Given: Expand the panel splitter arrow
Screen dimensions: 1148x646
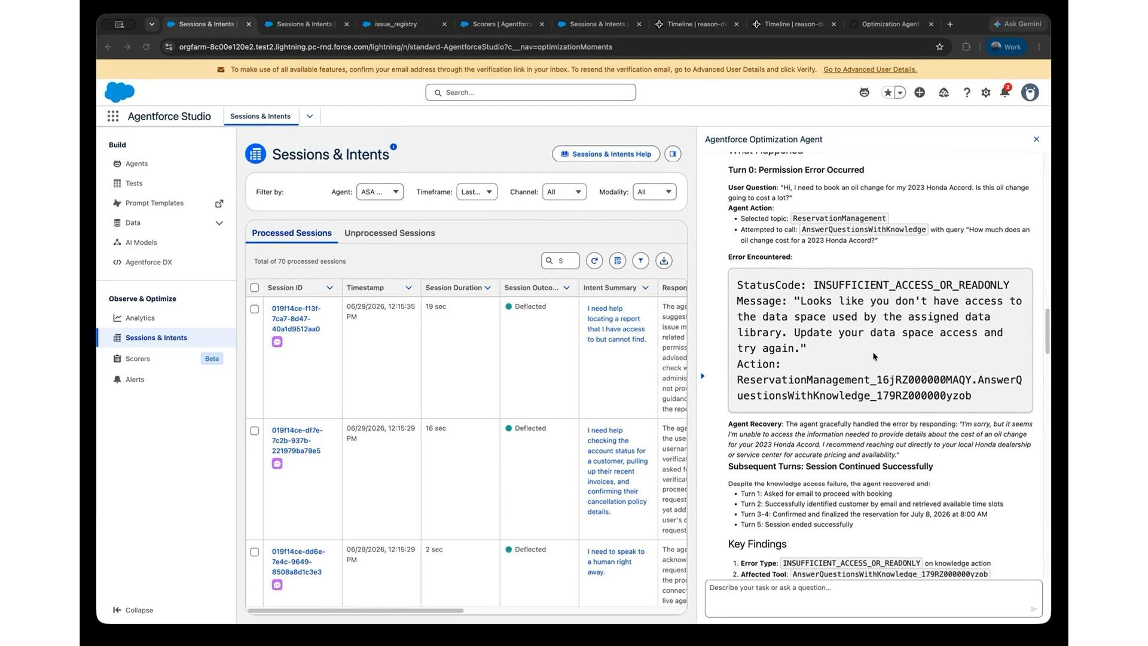Looking at the screenshot, I should [703, 376].
